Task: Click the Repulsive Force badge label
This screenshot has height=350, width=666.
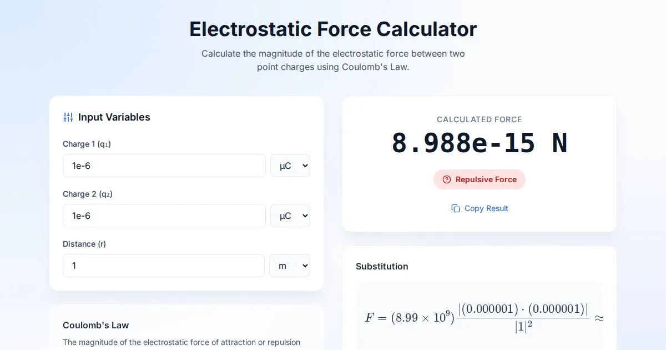Action: [x=486, y=179]
